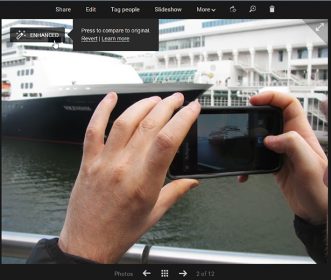Open the photo grid view icon

[x=165, y=273]
